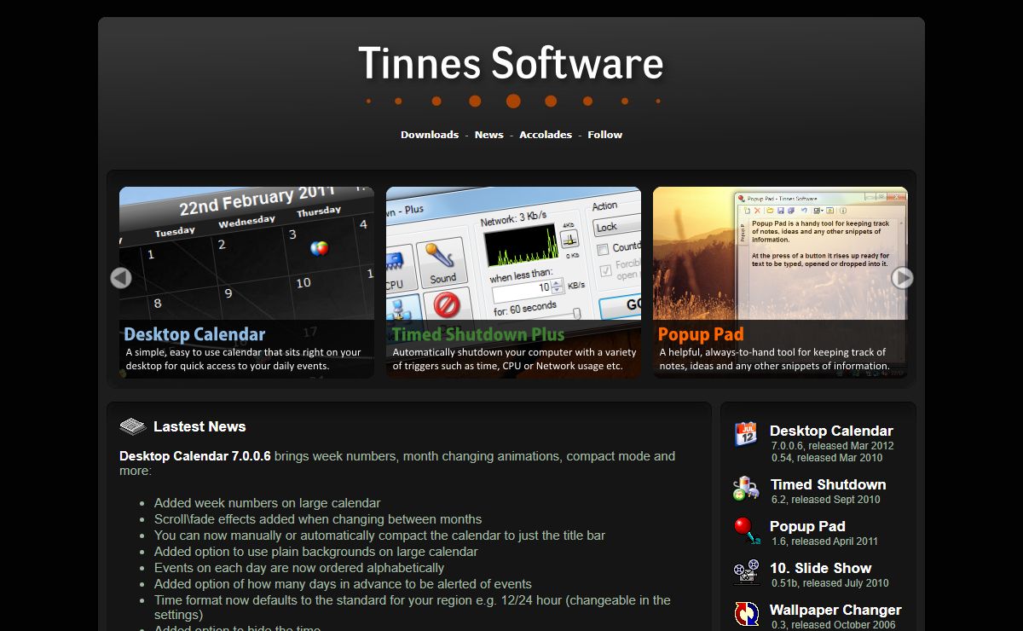
Task: Open the Desktop Calendar sidebar icon
Action: pyautogui.click(x=746, y=434)
